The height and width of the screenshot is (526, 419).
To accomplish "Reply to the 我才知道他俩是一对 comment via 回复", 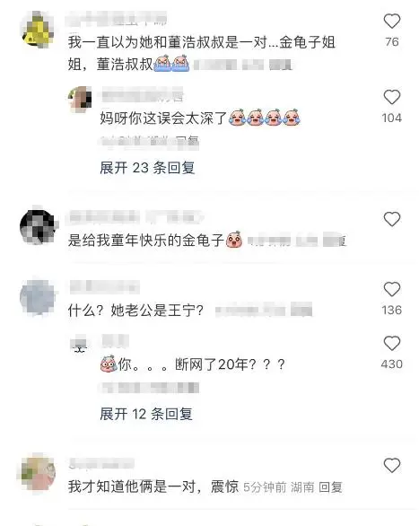I will (330, 487).
